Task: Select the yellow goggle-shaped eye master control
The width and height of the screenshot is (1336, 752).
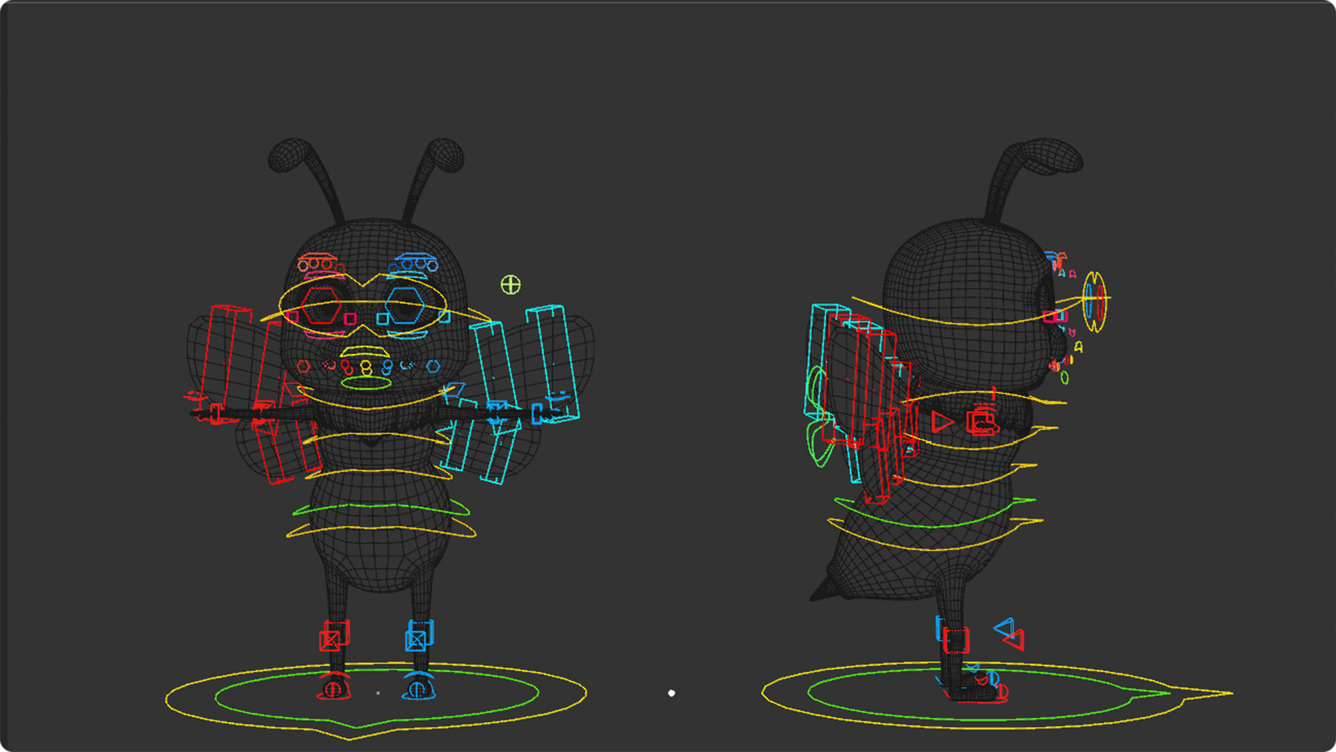Action: [x=363, y=305]
